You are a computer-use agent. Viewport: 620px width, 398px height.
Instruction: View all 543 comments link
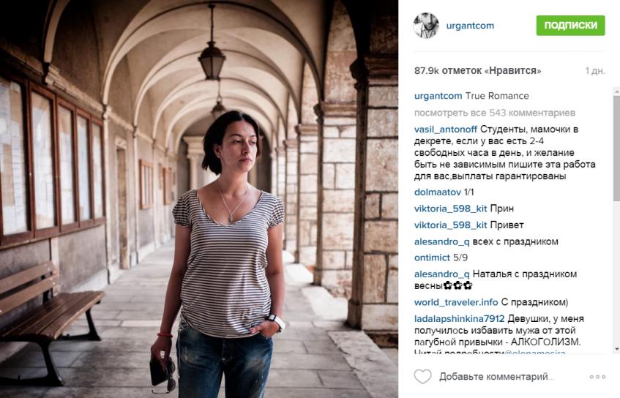click(x=494, y=113)
